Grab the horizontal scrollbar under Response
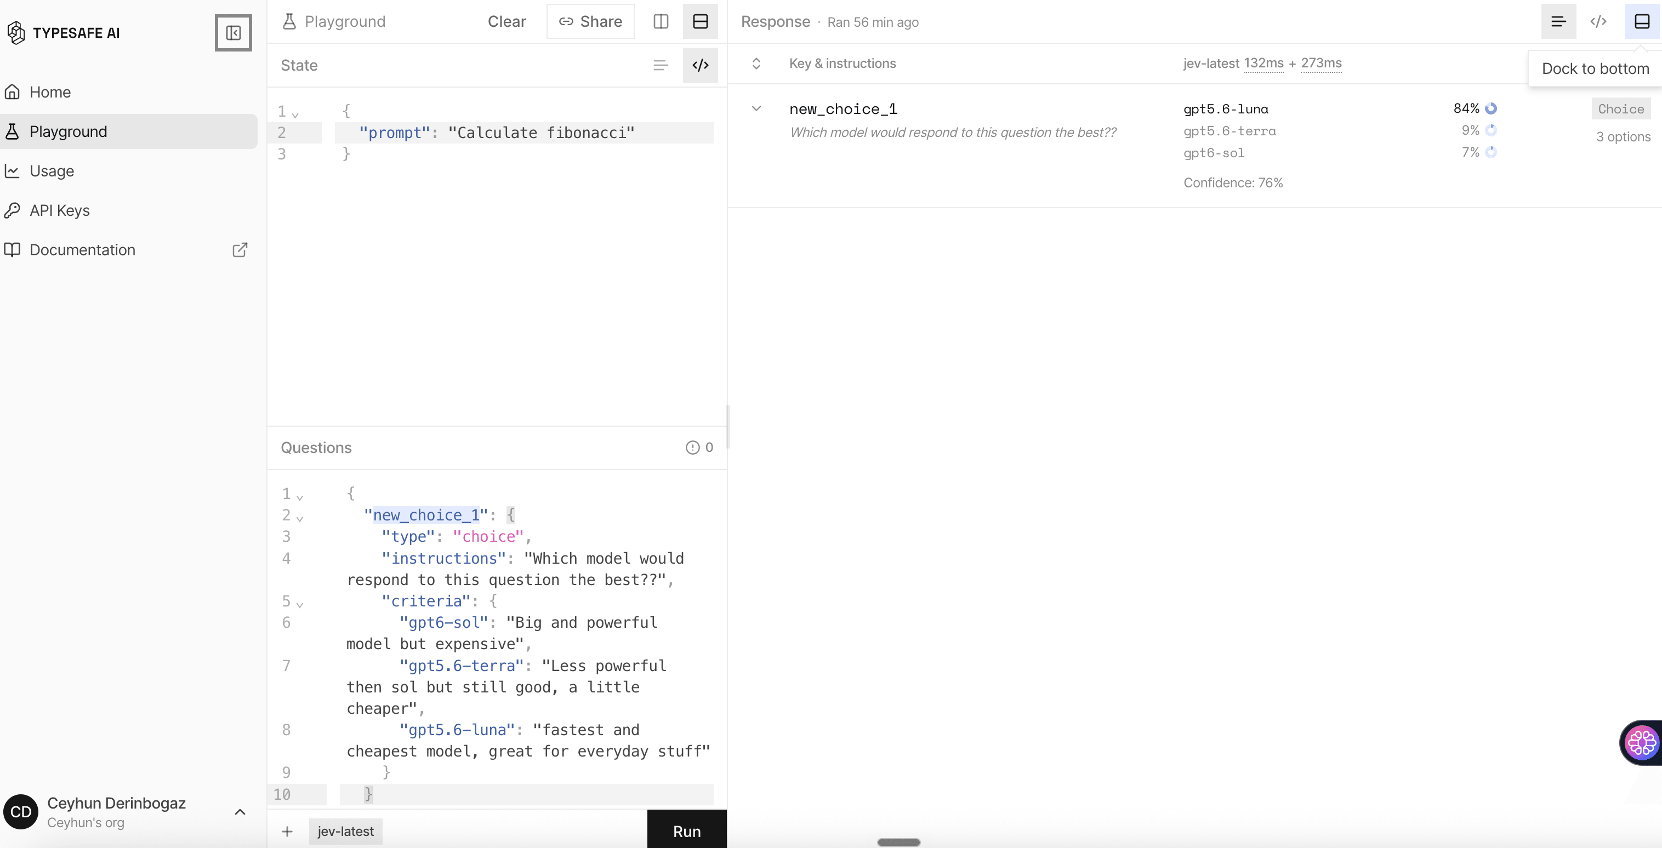 coord(898,842)
